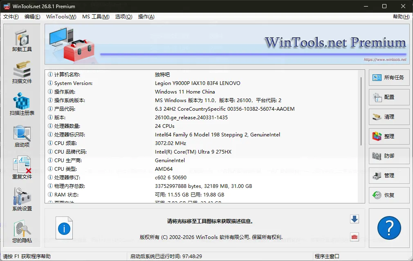The height and width of the screenshot is (261, 413).
Task: Open the 帮助(H) menu
Action: click(401, 17)
